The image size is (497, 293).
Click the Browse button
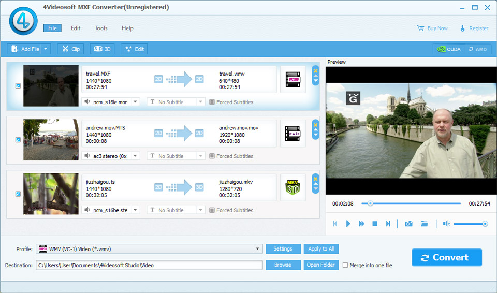(x=283, y=265)
